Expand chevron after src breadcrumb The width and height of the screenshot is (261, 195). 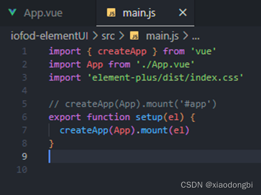click(121, 36)
